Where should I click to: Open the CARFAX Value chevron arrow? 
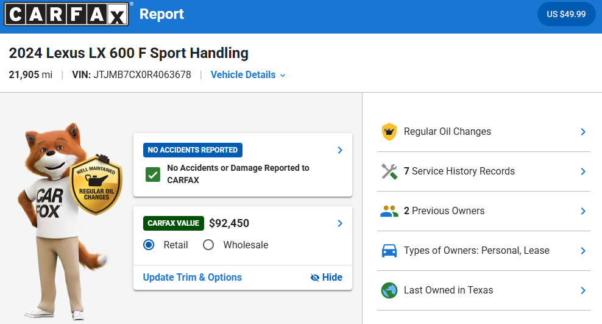[340, 223]
